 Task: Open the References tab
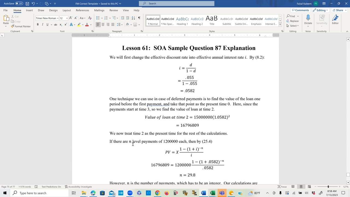tap(82, 10)
